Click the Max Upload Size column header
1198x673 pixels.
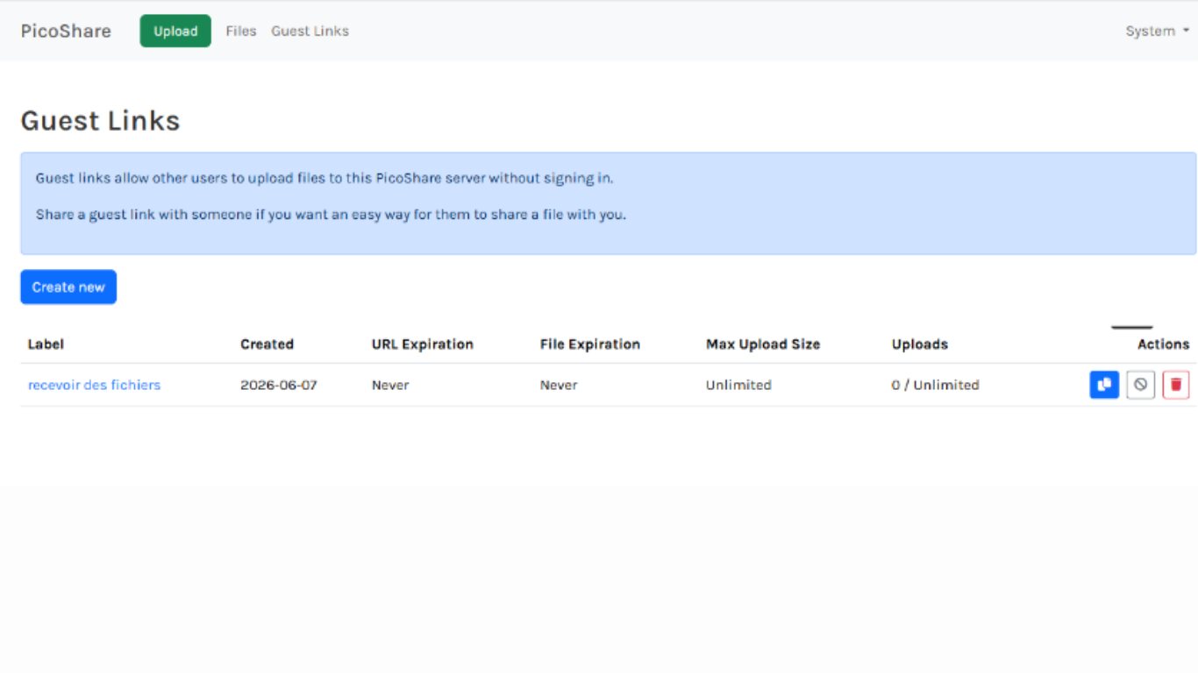(x=763, y=344)
